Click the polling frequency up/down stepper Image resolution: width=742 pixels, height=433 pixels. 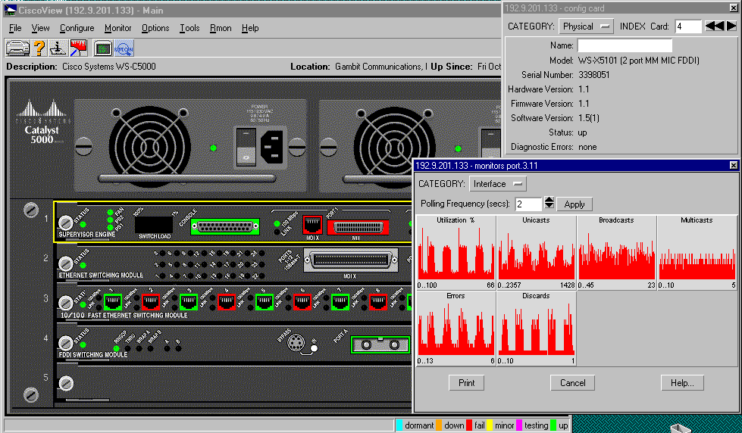coord(549,202)
